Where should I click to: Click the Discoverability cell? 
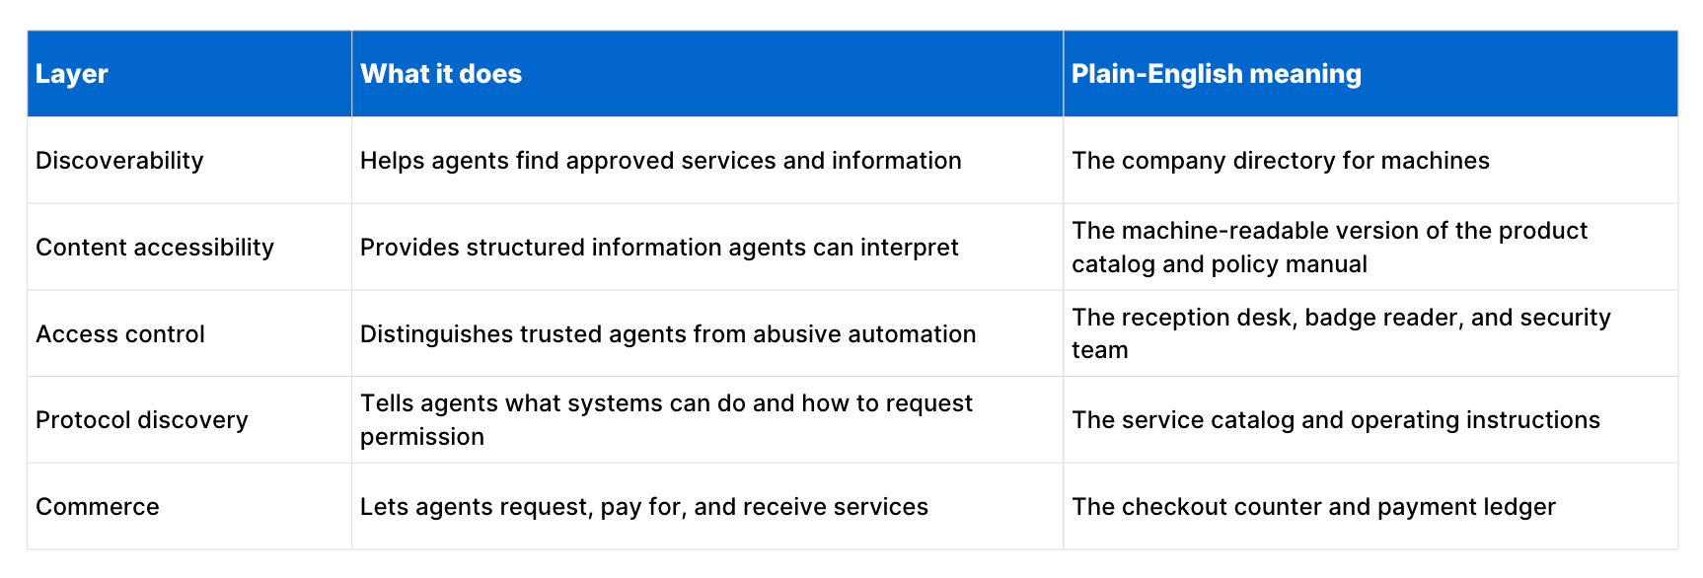pyautogui.click(x=189, y=161)
